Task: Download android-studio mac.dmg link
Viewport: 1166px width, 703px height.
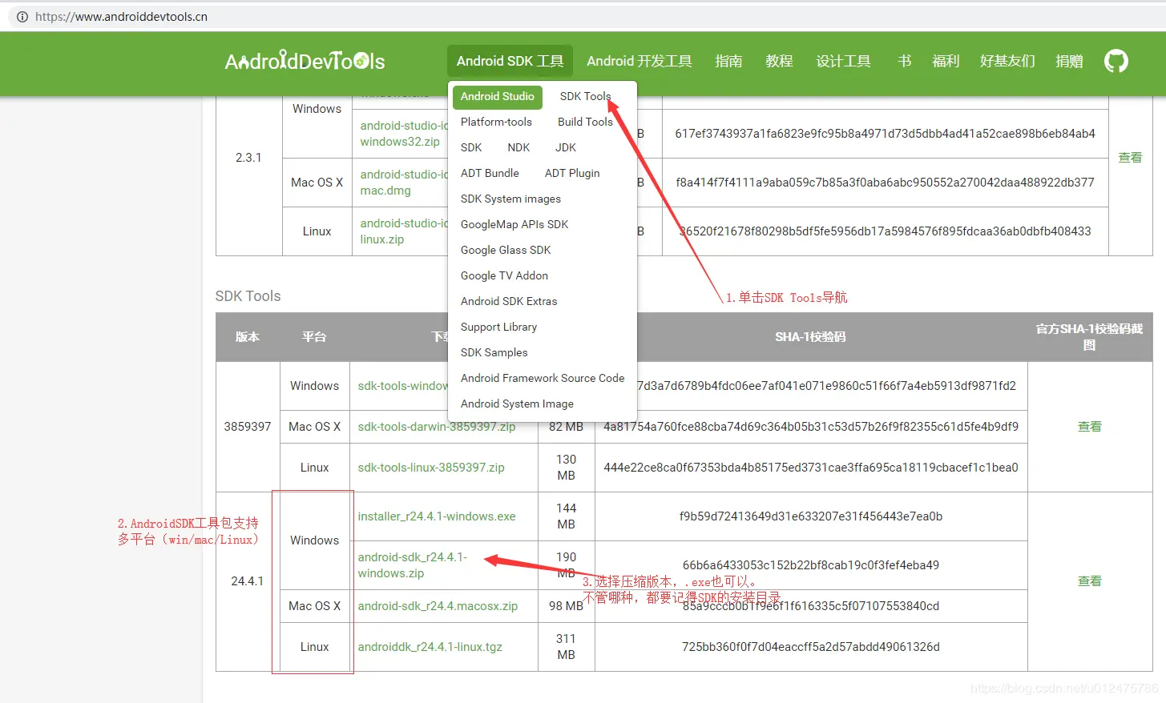Action: click(x=403, y=183)
